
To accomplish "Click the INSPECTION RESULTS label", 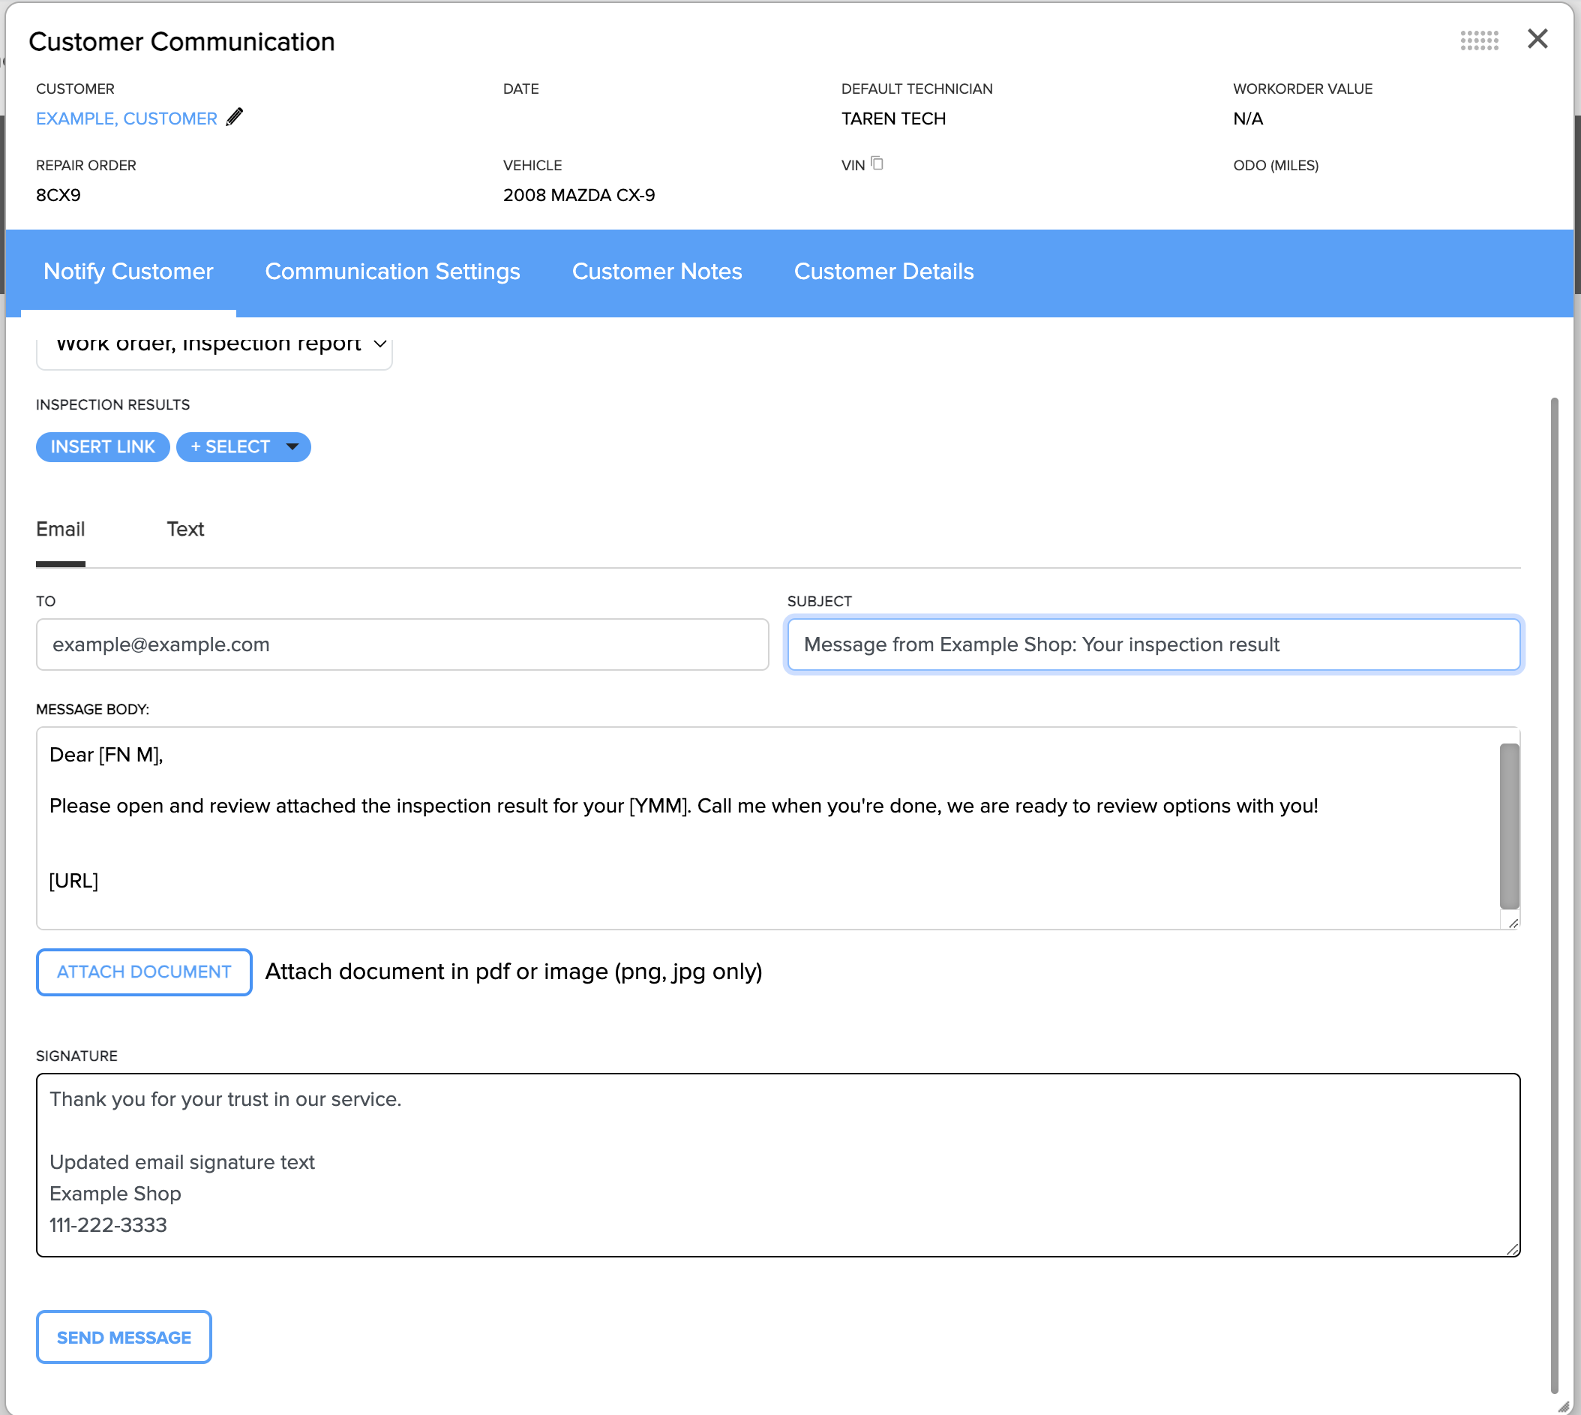I will click(x=112, y=405).
